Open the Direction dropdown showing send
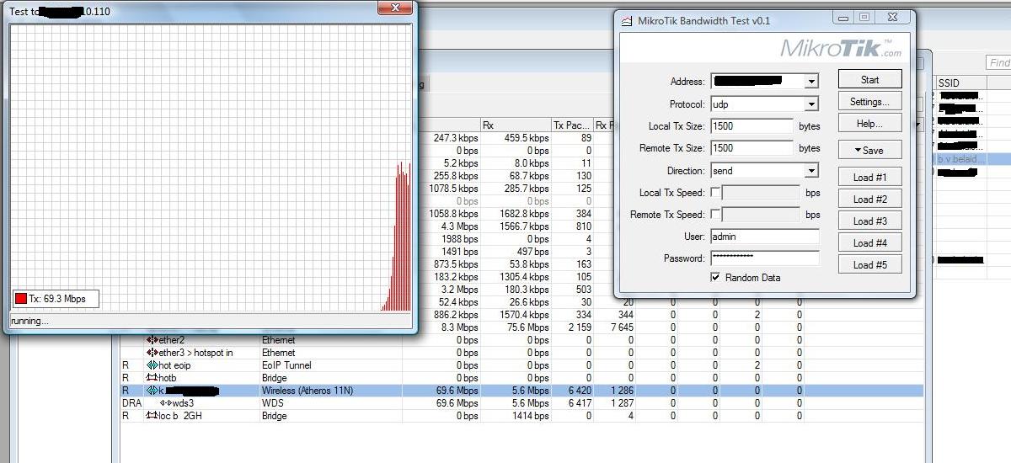This screenshot has height=463, width=1011. tap(811, 171)
